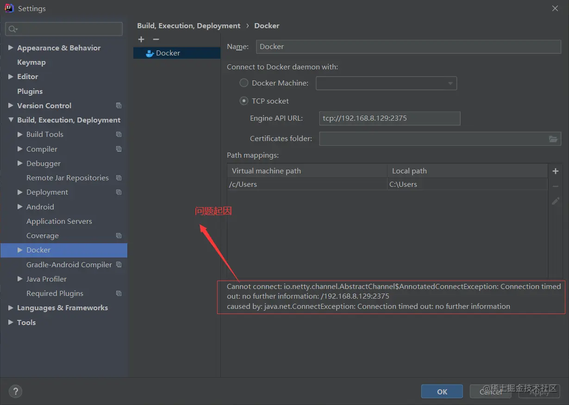
Task: Expand the Version Control section
Action: (11, 105)
